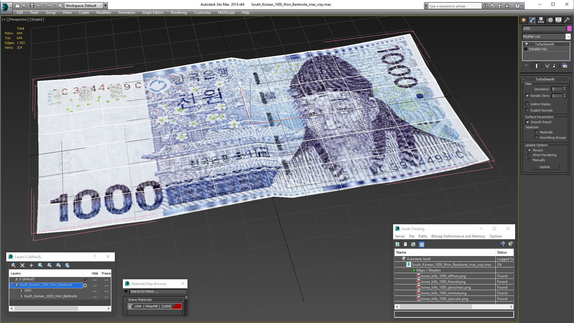Open the Create command panel tab
The width and height of the screenshot is (574, 323).
524,20
